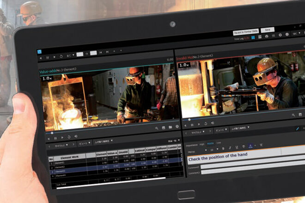
Task: Click the Element Work column header
Action: (69, 156)
